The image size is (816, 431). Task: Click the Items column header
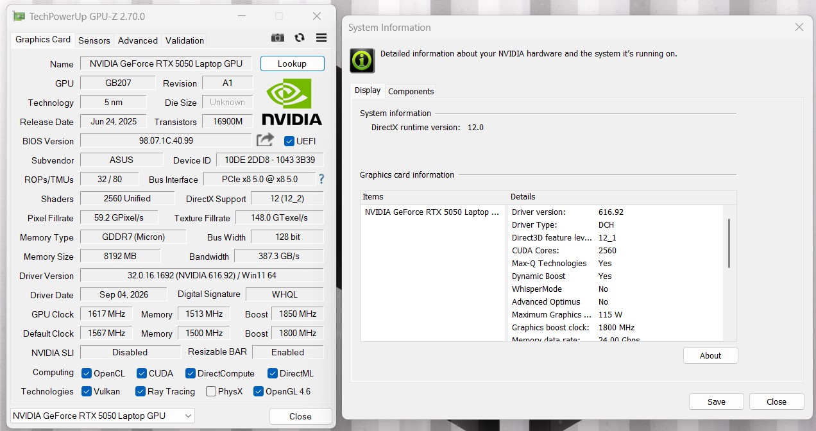click(x=434, y=196)
